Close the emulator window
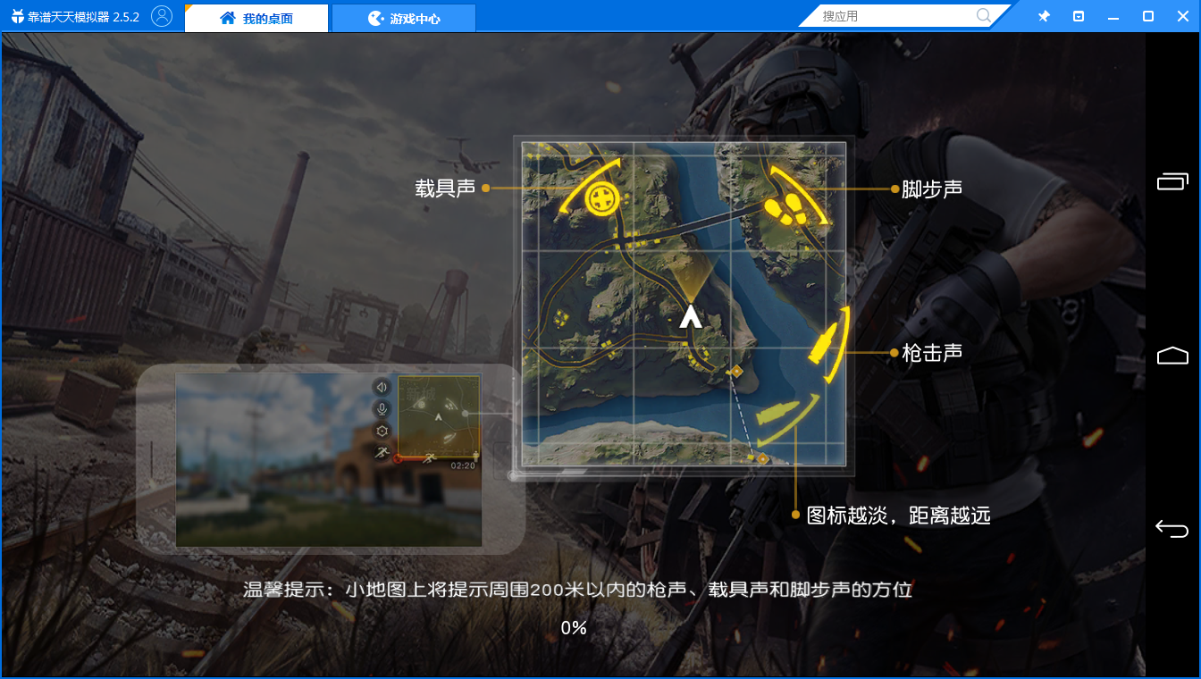 pyautogui.click(x=1182, y=16)
